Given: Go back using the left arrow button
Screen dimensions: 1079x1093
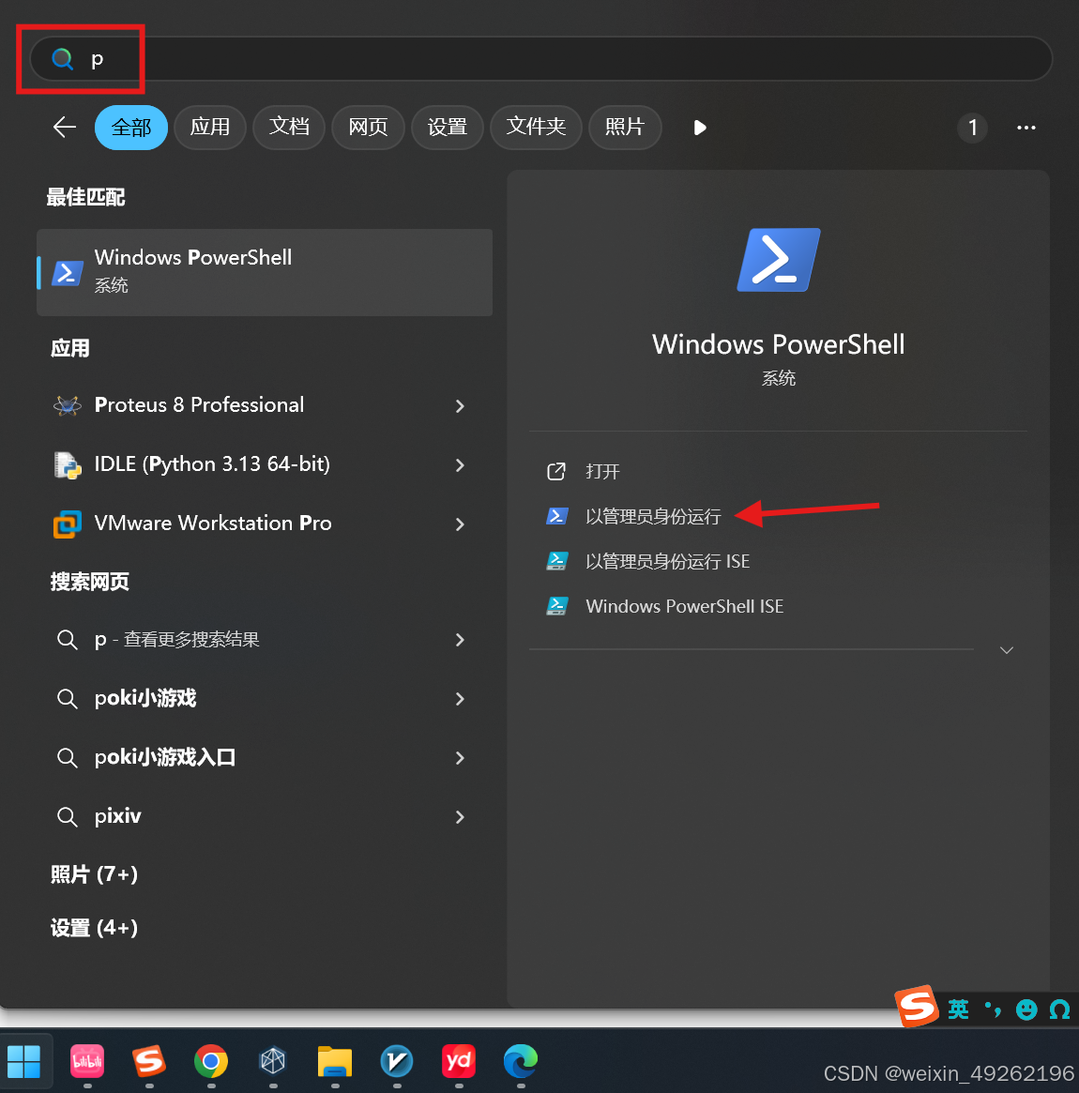Looking at the screenshot, I should pos(65,128).
